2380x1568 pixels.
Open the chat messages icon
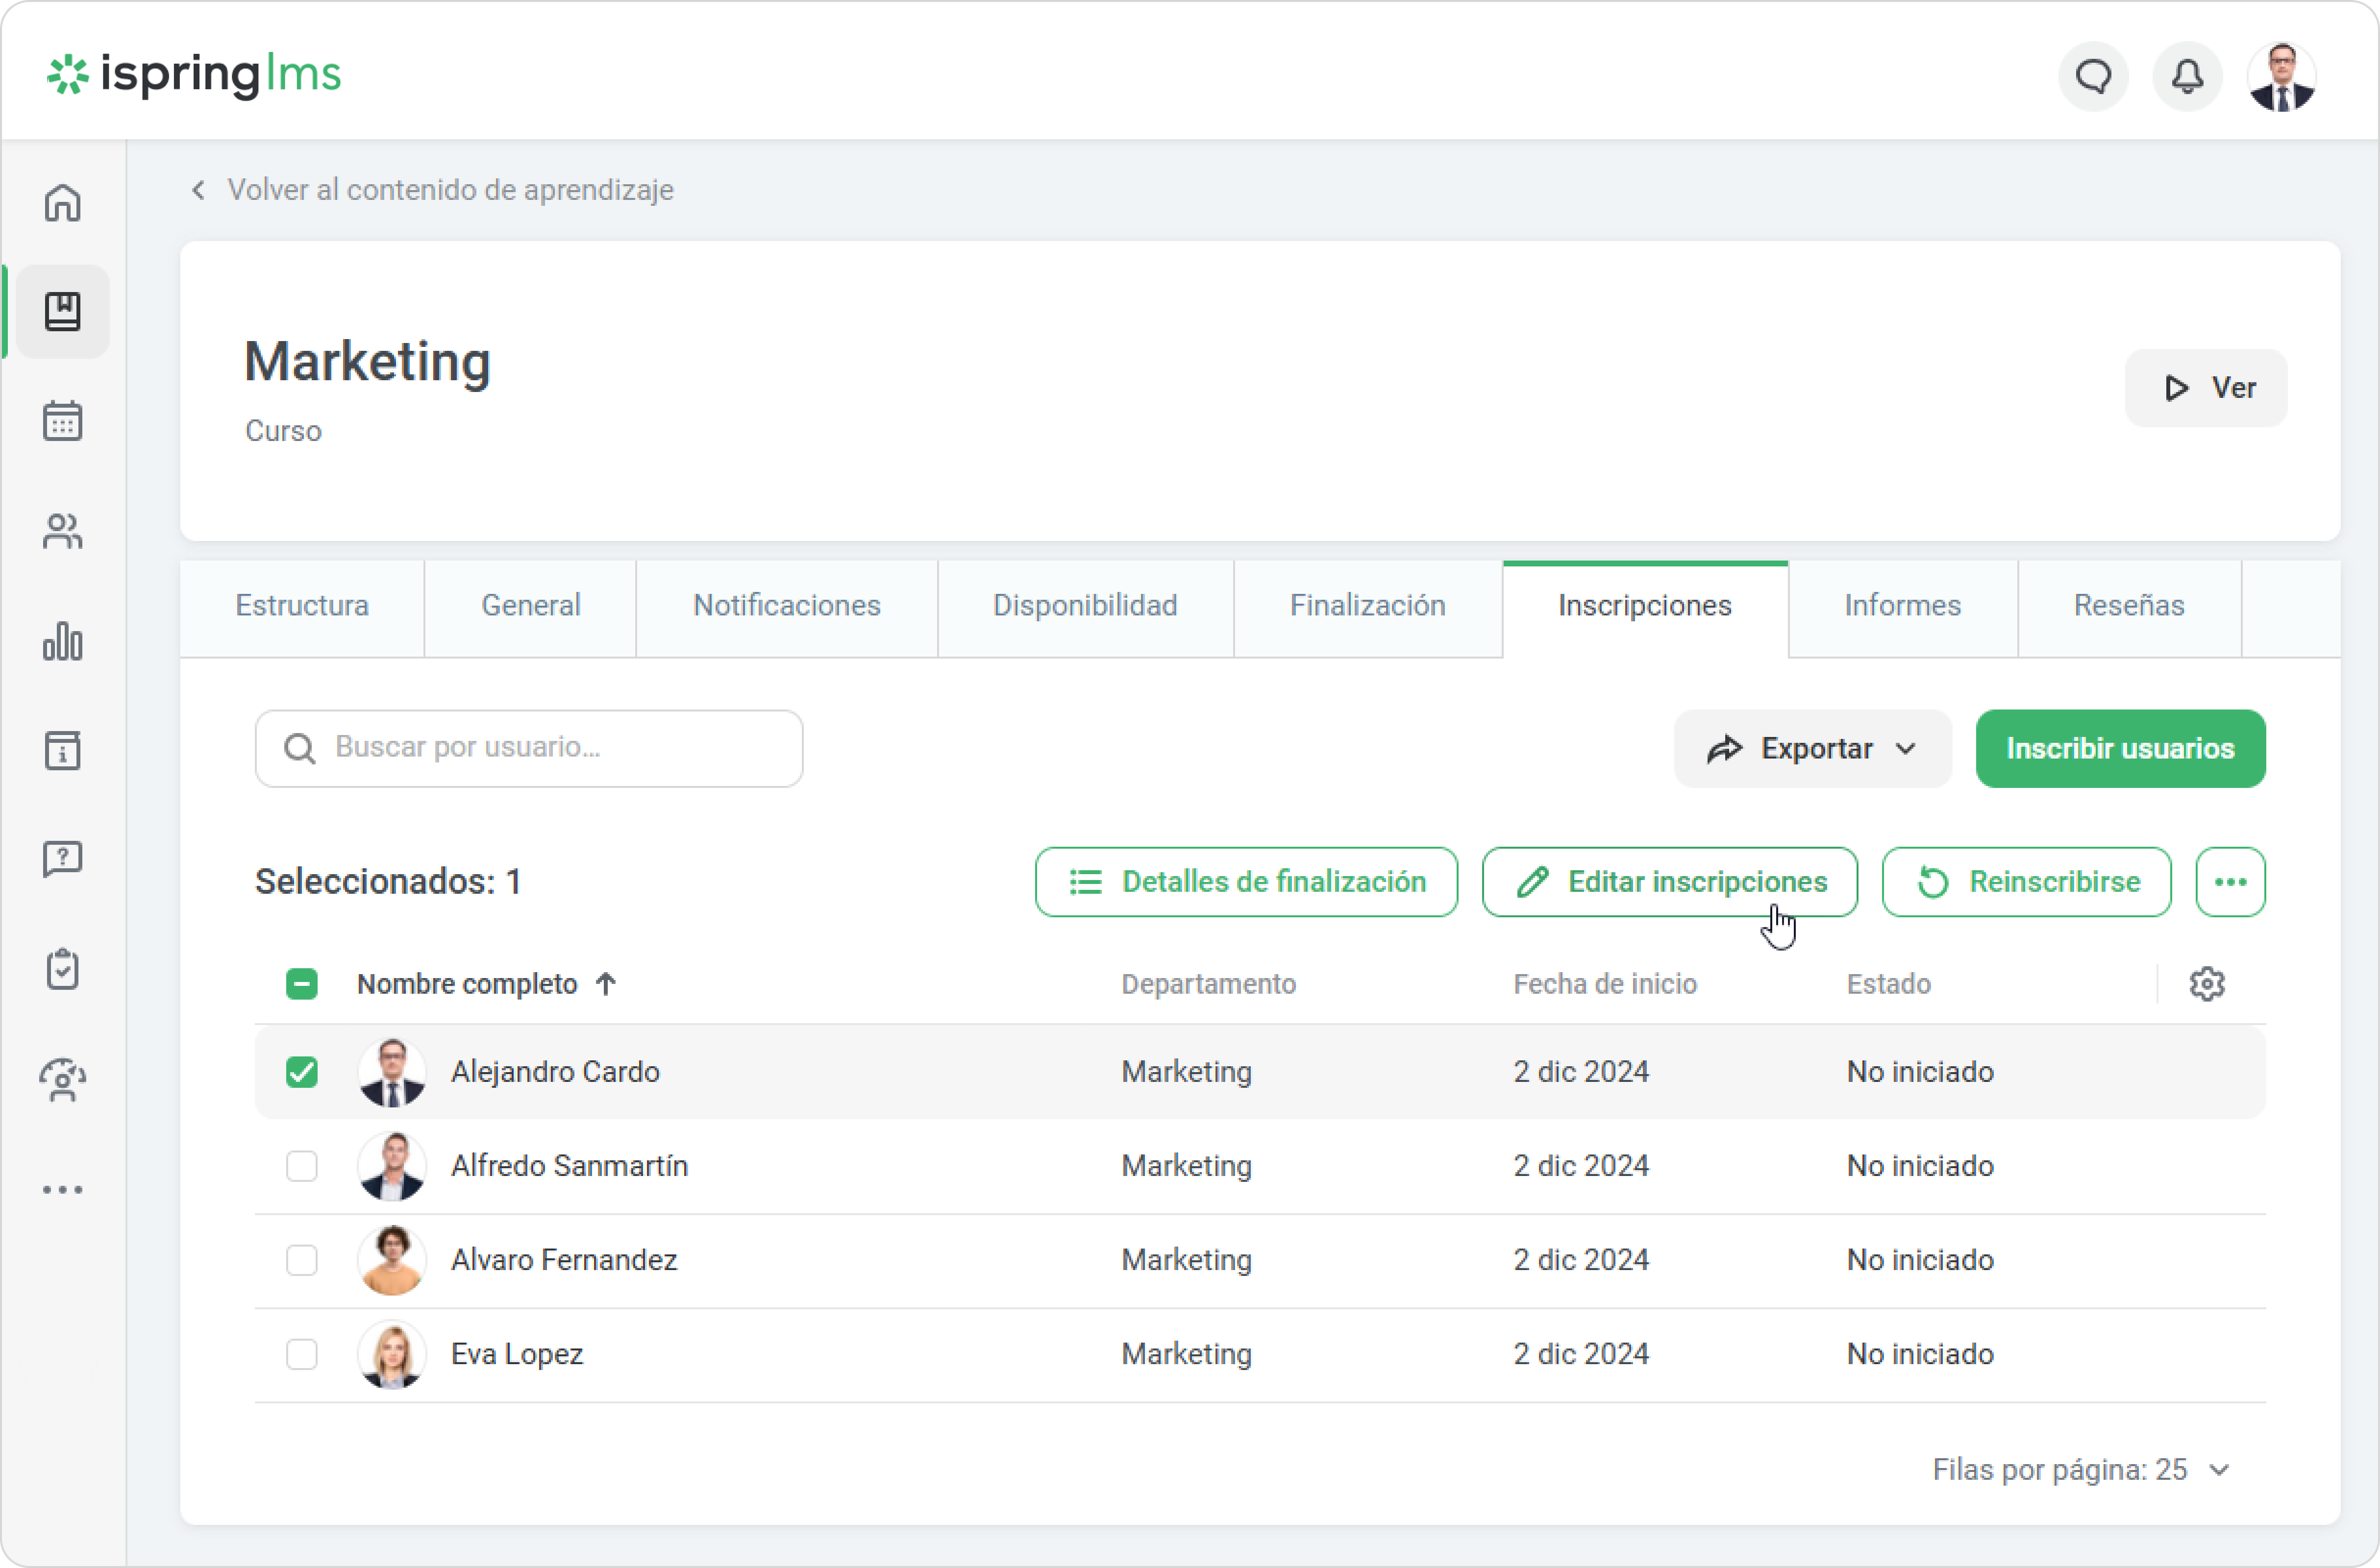2093,76
